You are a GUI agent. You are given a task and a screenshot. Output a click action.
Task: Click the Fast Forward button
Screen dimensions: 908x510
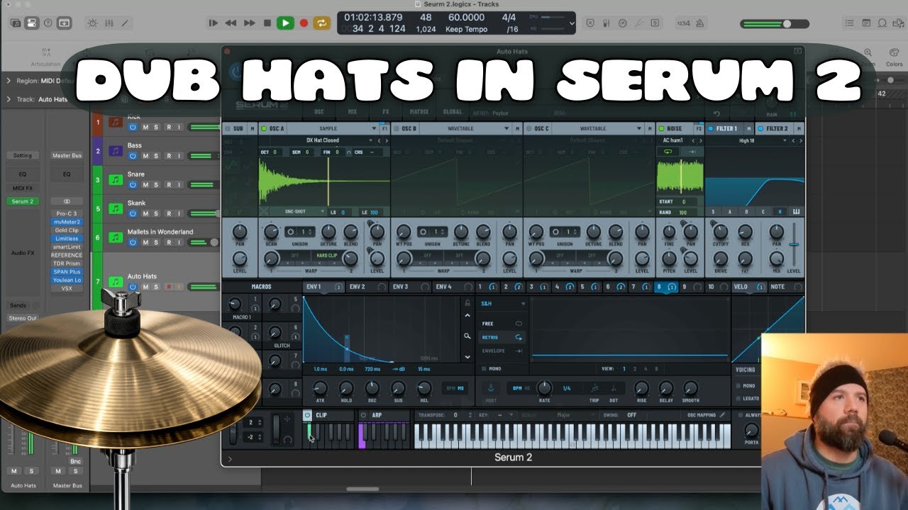pyautogui.click(x=249, y=23)
